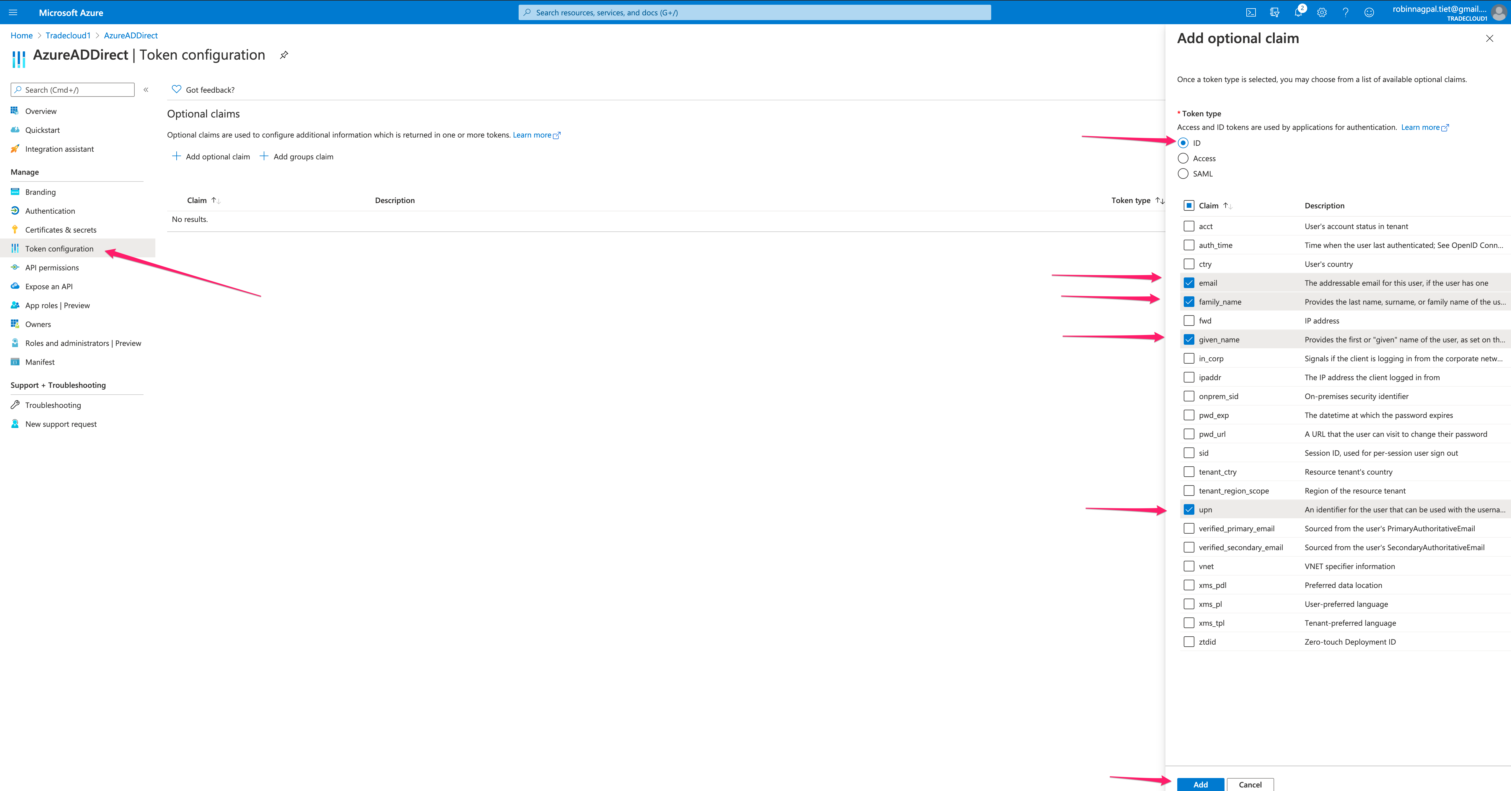Viewport: 1511px width, 791px height.
Task: Open Directory and subscription filter icon
Action: (1274, 12)
